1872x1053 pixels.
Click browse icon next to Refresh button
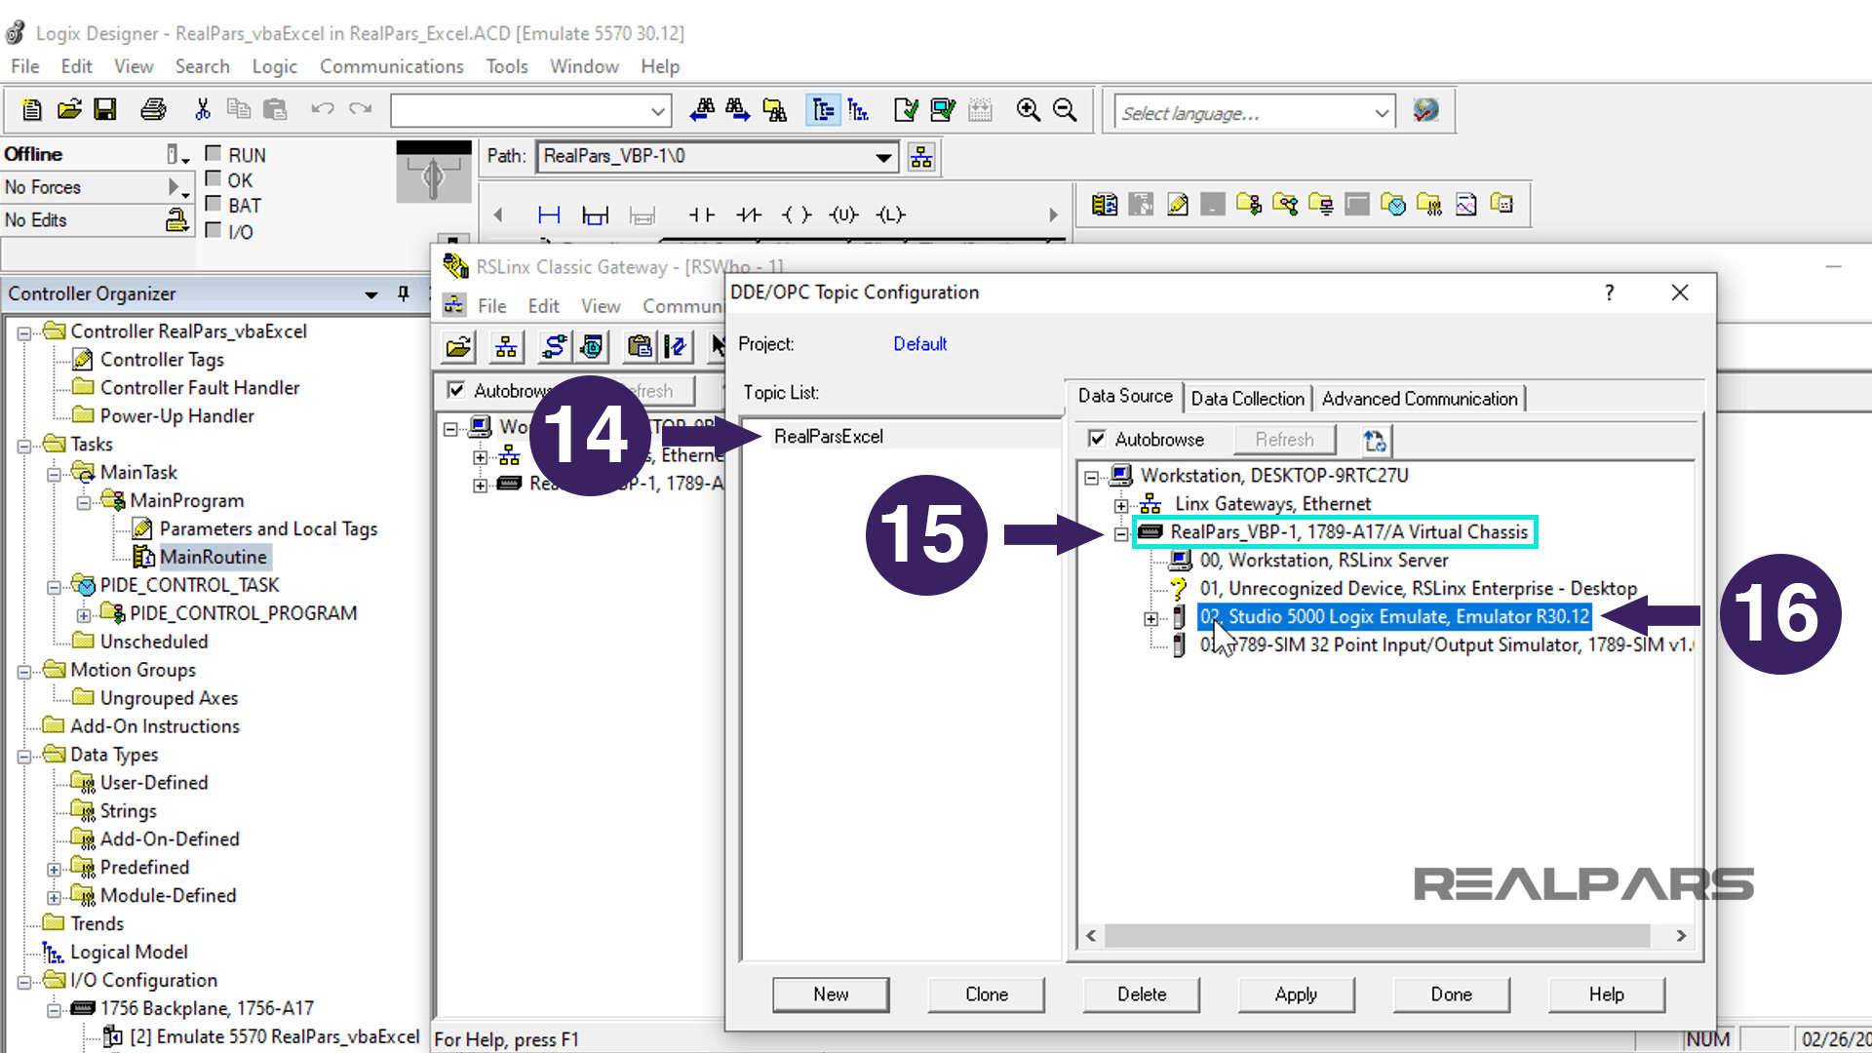click(x=1375, y=441)
